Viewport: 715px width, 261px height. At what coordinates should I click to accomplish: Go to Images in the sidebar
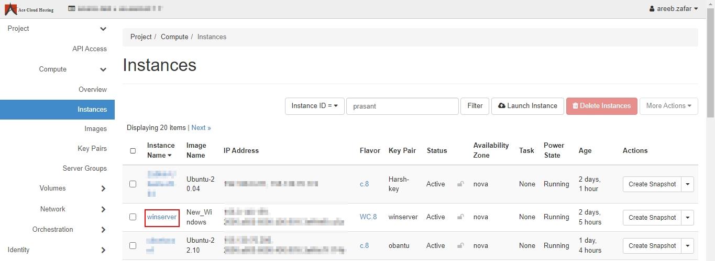95,129
